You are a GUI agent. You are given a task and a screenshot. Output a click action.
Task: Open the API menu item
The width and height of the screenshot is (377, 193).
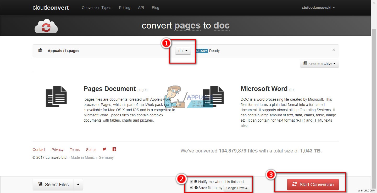(x=141, y=8)
